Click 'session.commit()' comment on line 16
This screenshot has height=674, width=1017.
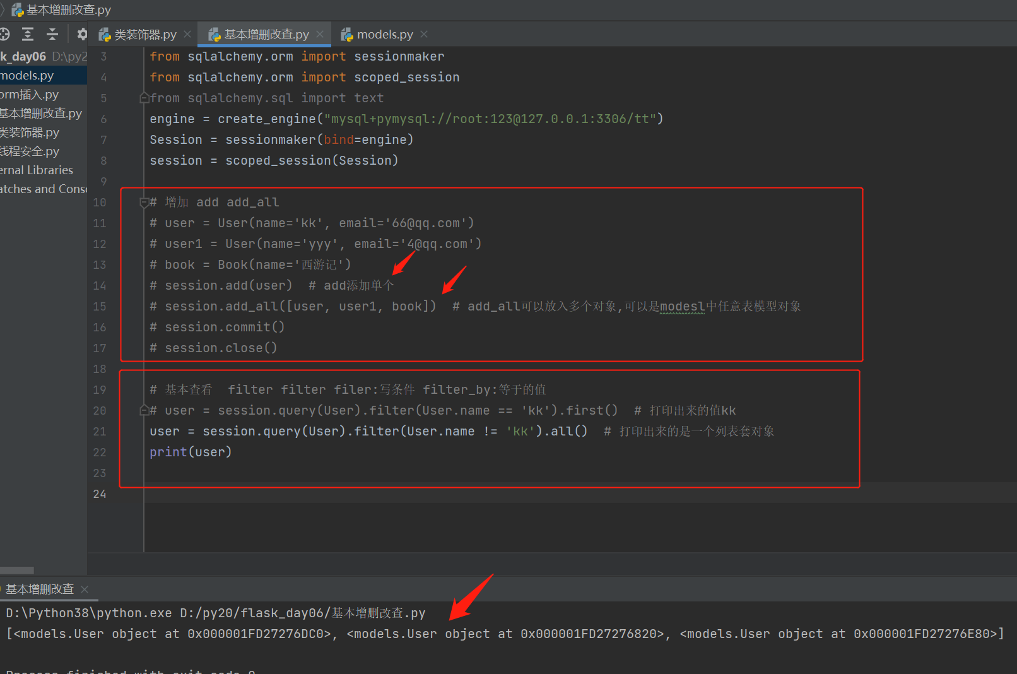pos(225,328)
